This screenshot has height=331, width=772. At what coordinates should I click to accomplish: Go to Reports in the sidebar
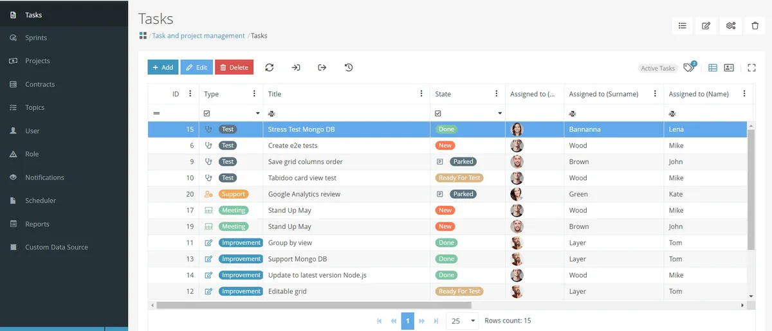click(x=37, y=224)
